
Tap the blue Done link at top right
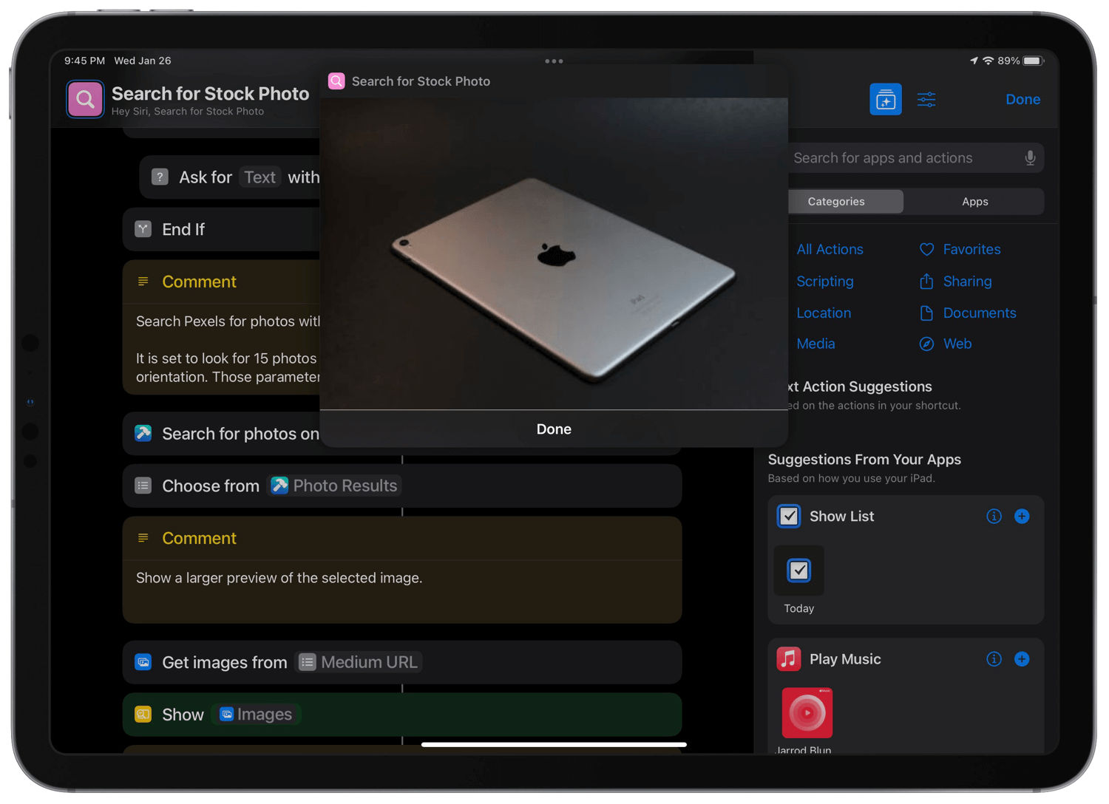point(1022,99)
